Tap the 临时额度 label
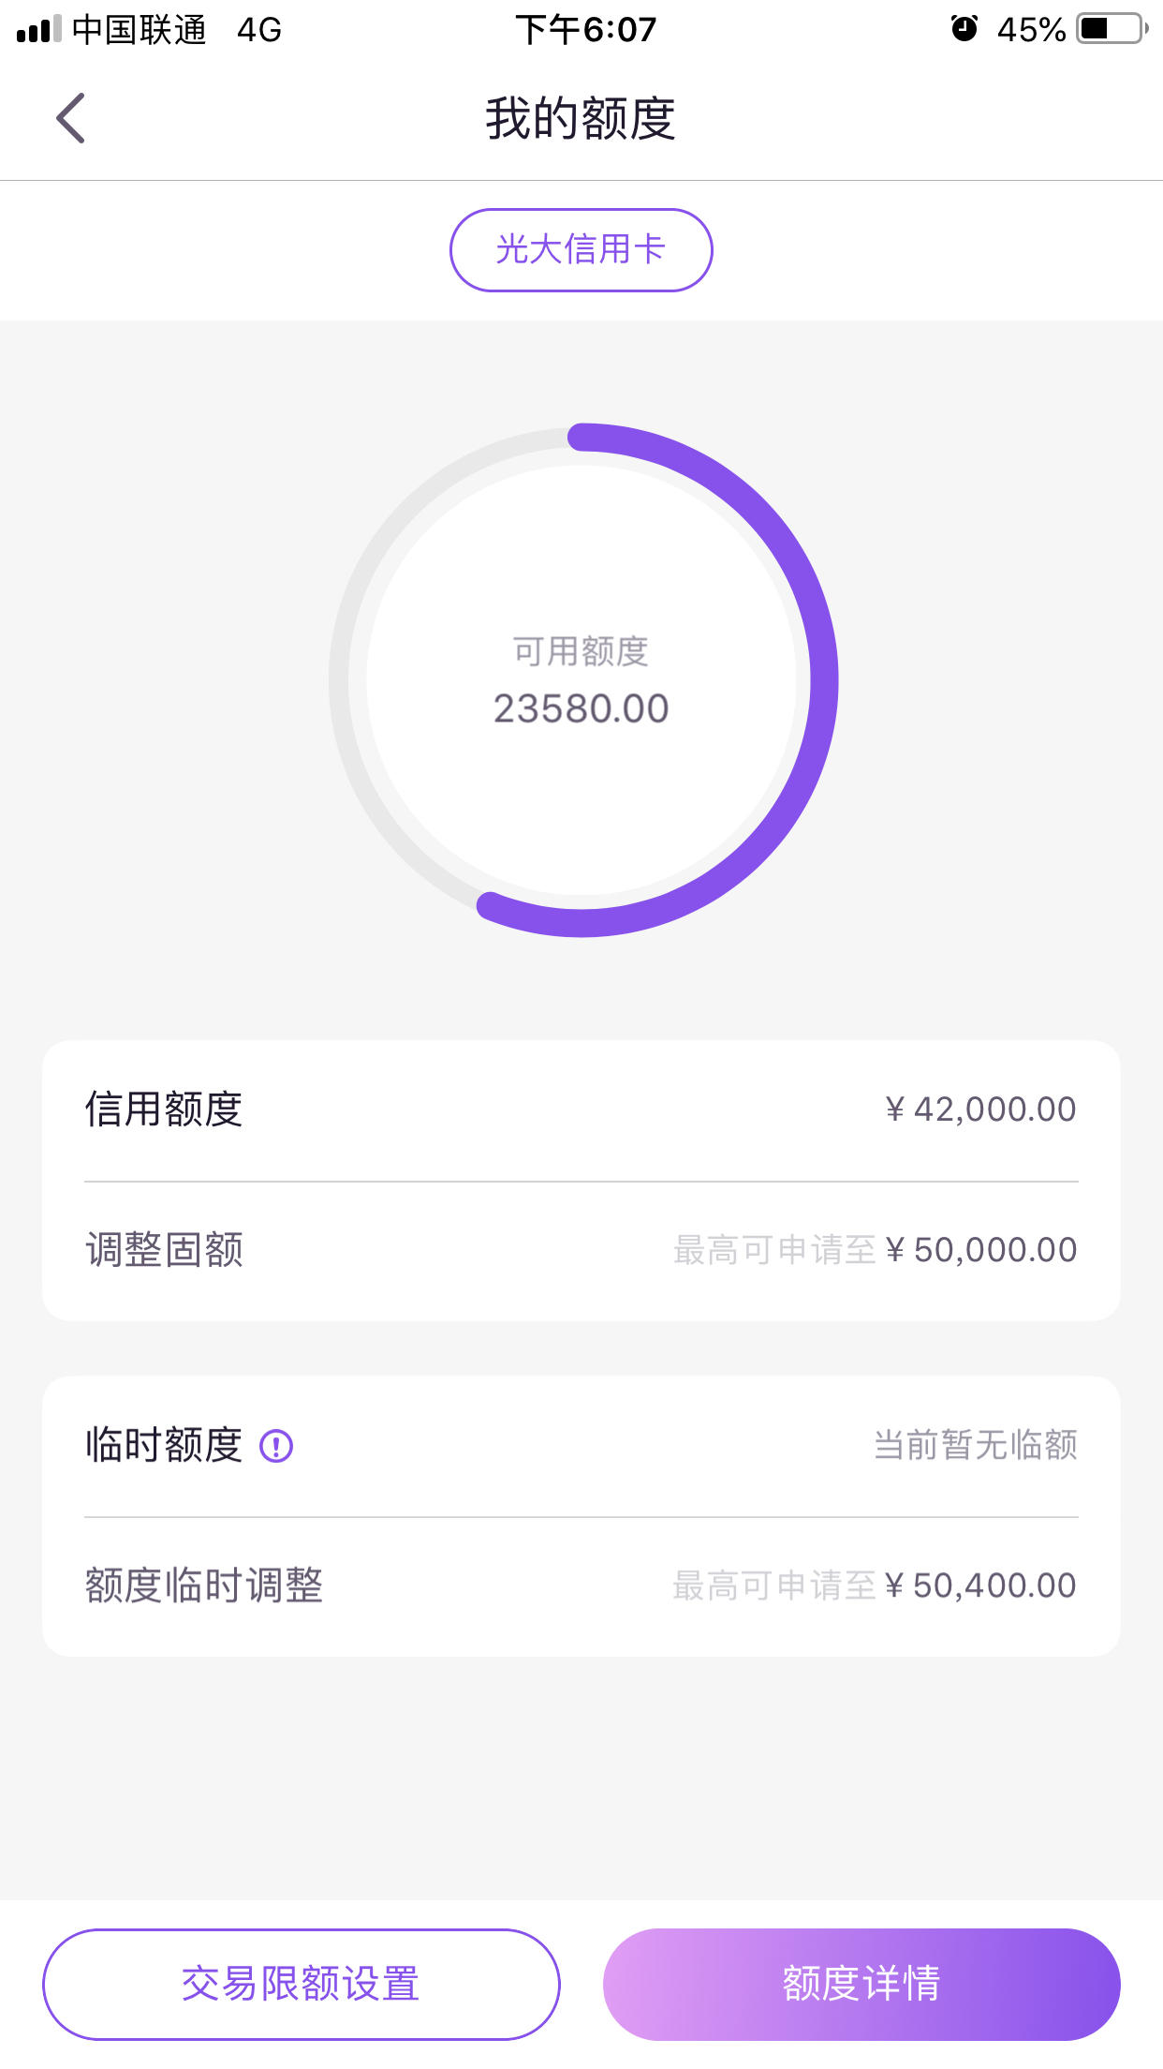 164,1445
